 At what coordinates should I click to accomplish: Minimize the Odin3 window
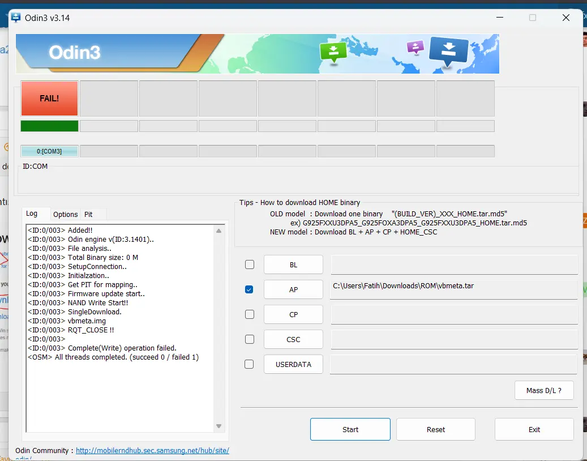coord(500,18)
